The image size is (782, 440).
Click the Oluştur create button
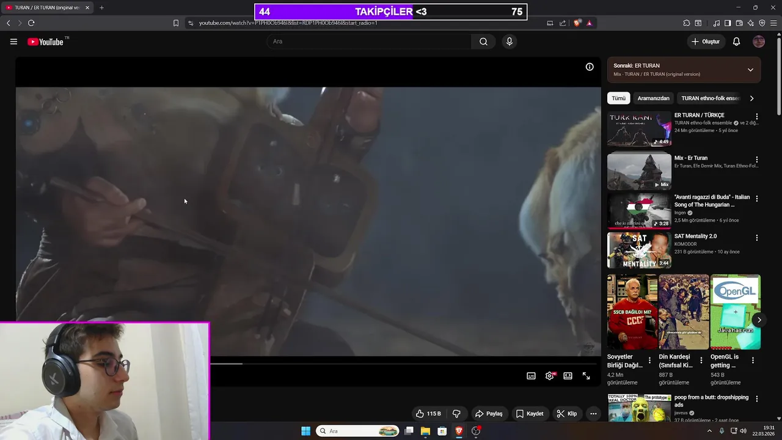click(705, 42)
